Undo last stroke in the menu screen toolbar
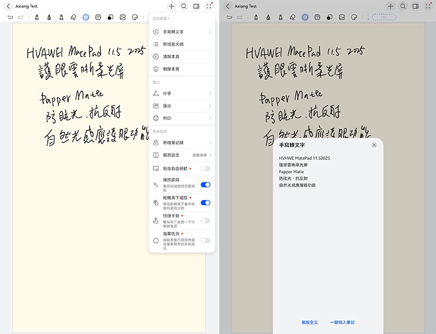 (x=10, y=17)
